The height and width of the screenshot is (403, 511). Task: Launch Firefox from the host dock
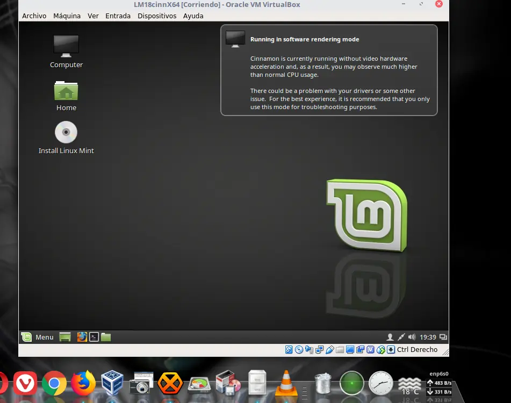click(83, 383)
